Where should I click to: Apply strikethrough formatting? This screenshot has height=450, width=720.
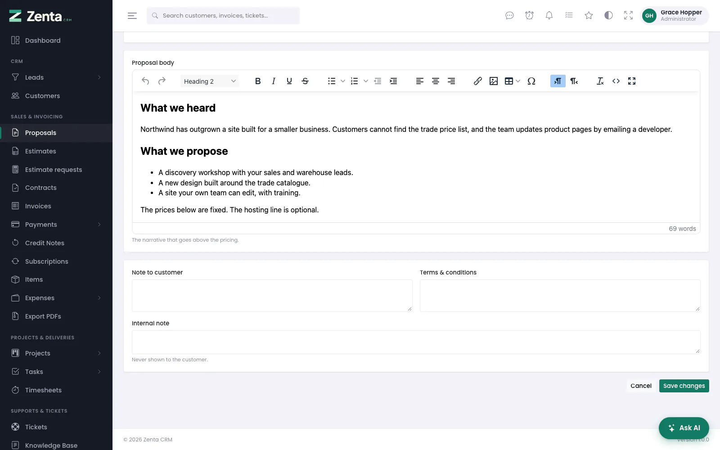pos(305,81)
